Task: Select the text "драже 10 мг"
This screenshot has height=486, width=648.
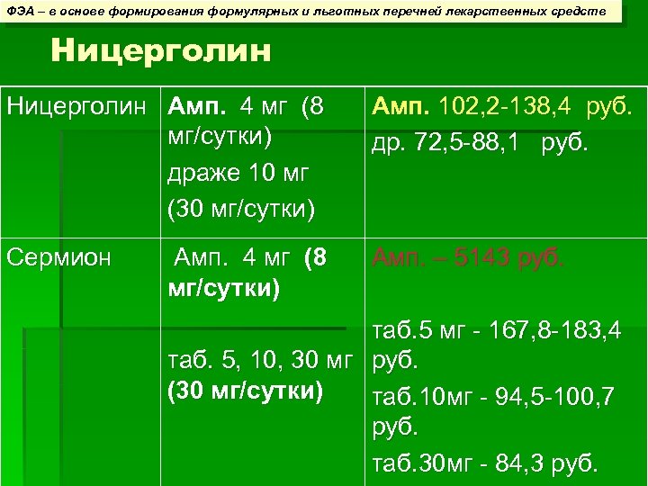Action: point(238,173)
